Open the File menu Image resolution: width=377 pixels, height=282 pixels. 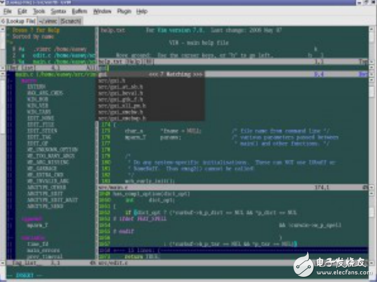click(7, 11)
